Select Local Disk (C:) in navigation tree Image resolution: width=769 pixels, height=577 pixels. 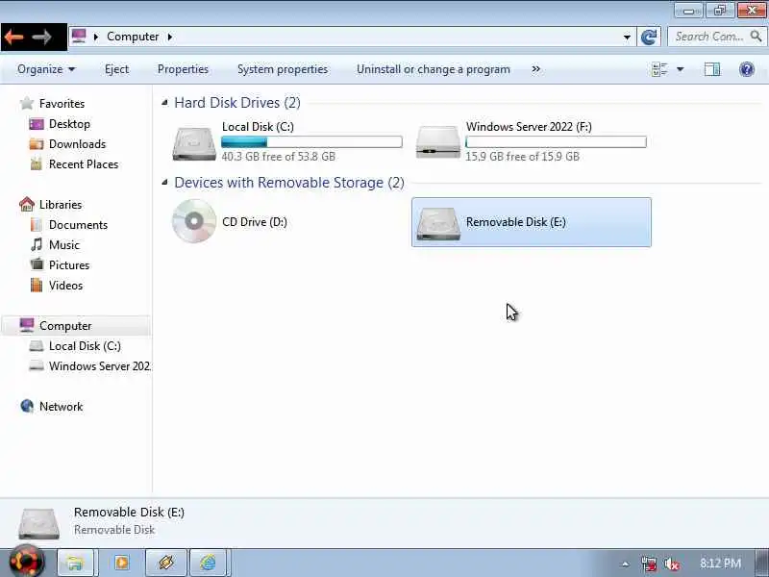coord(85,346)
